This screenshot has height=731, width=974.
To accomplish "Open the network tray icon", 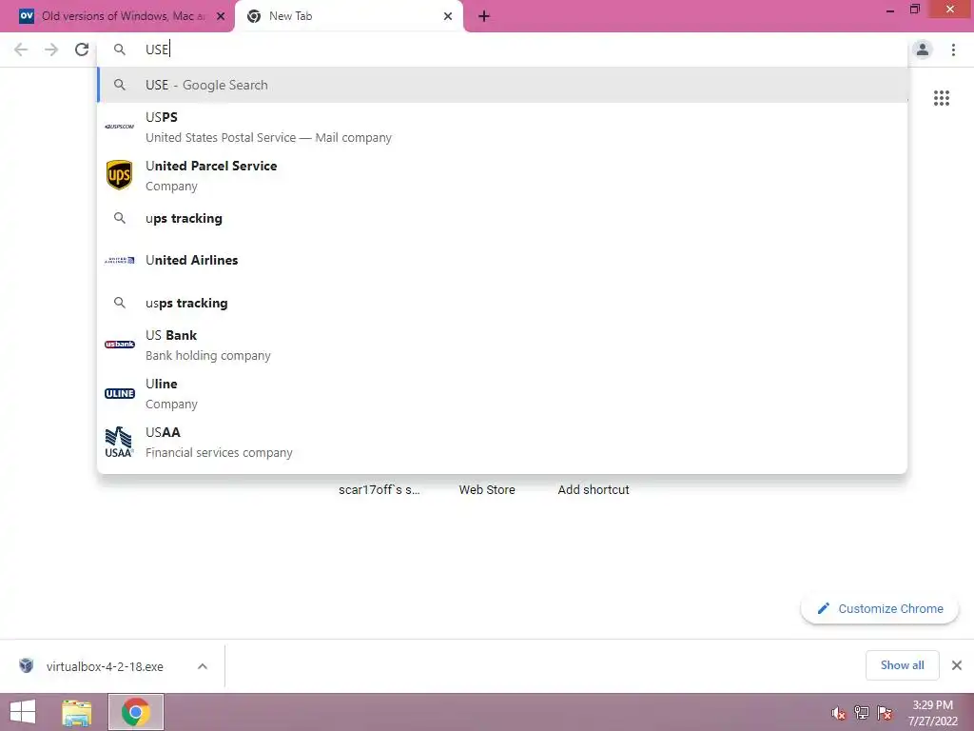I will click(862, 713).
